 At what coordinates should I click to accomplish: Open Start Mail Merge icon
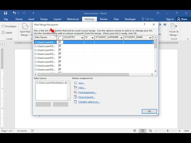coord(25,26)
